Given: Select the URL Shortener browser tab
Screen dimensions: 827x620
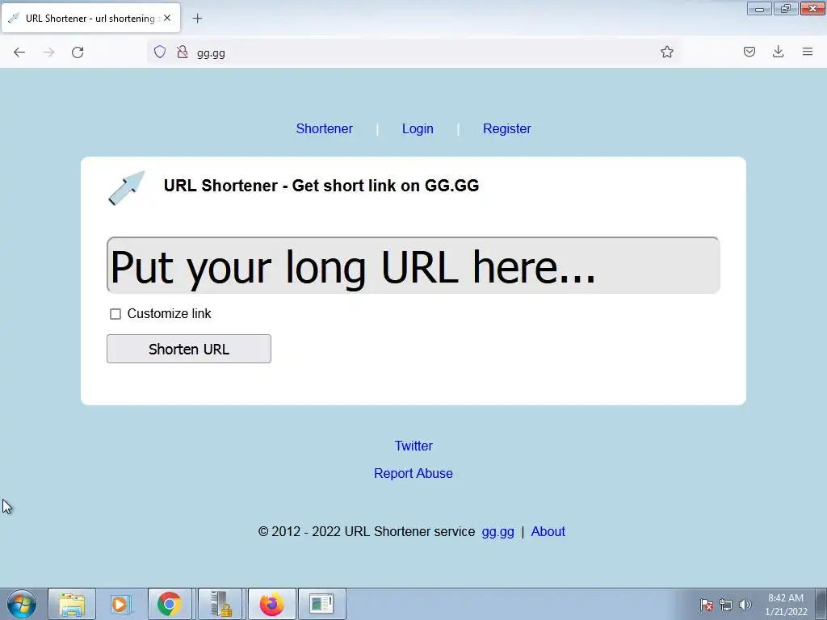Looking at the screenshot, I should tap(91, 18).
